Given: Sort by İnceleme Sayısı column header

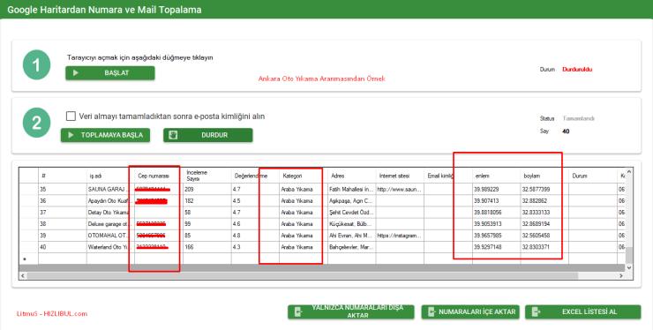Looking at the screenshot, I should [x=207, y=176].
